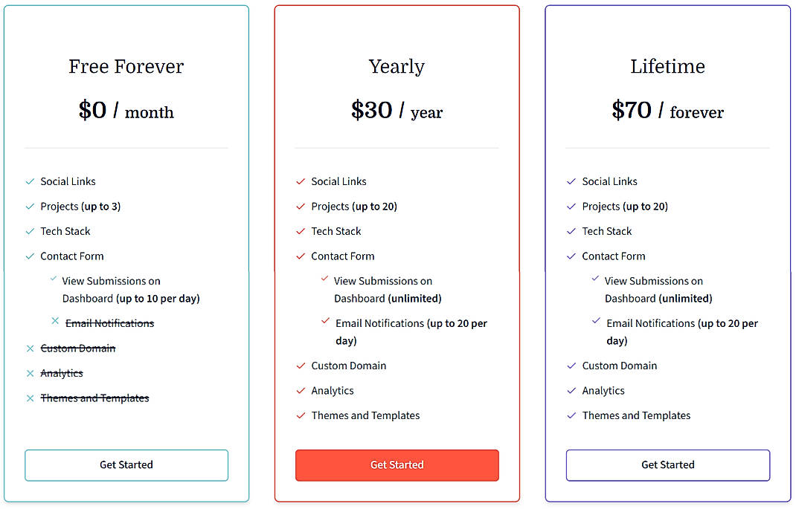796x509 pixels.
Task: Click the Analytics strikethrough text in Free Forever
Action: 61,373
